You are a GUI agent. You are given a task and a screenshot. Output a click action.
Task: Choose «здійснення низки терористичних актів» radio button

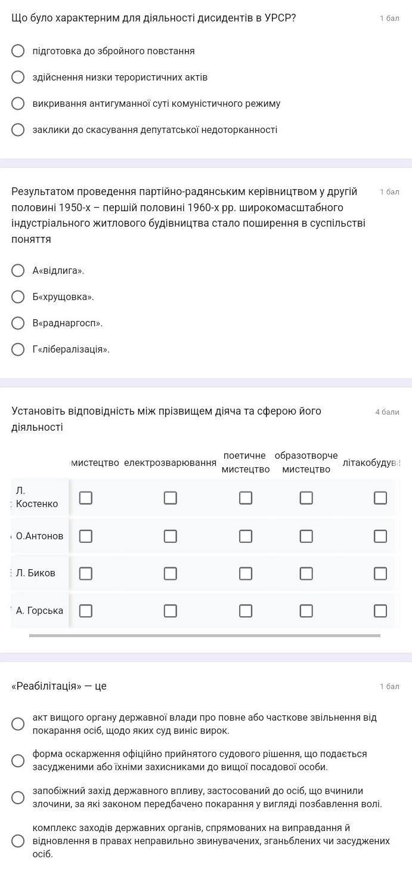[18, 78]
